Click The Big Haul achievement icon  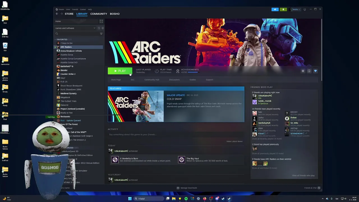[x=181, y=160]
